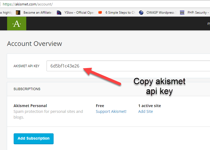Open the partially visible highlig bookmark
210x150 pixels.
point(6,13)
